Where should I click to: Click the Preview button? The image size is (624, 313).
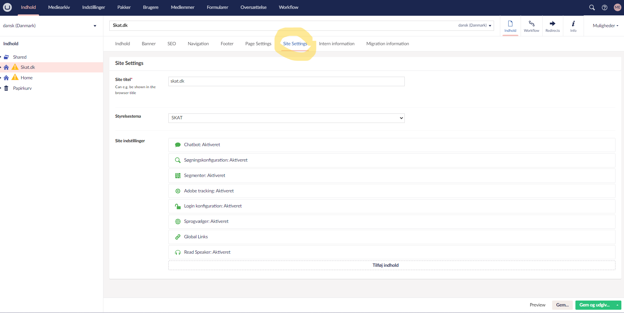(x=537, y=305)
